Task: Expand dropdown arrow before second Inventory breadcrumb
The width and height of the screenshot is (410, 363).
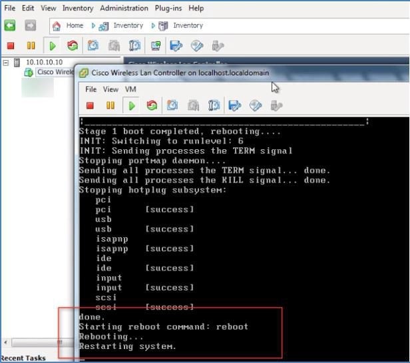Action: click(x=153, y=26)
